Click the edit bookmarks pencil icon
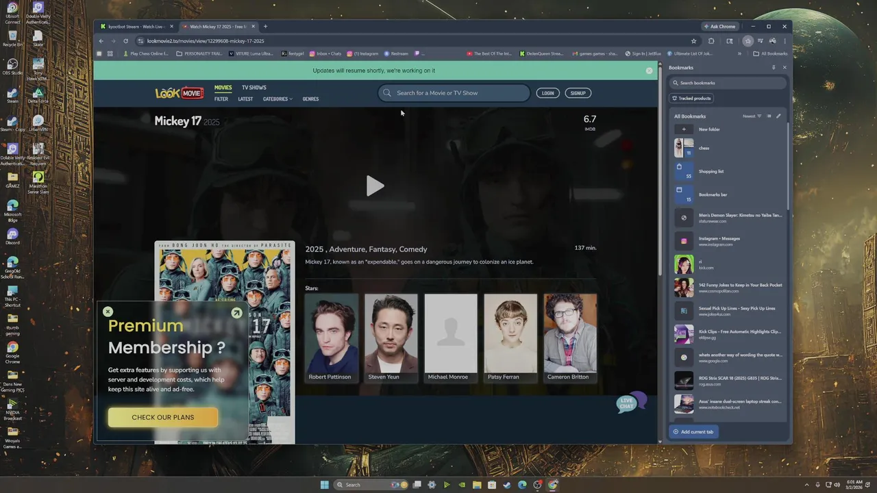Viewport: 877px width, 493px height. tap(778, 116)
